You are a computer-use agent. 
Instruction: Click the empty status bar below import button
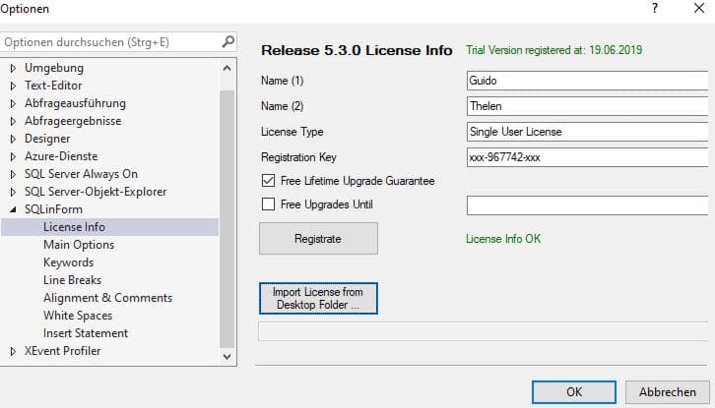pos(484,331)
